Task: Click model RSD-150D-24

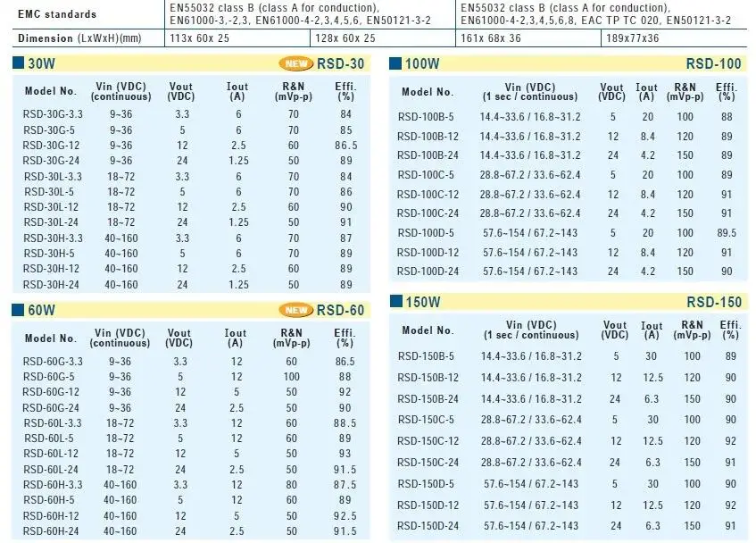Action: pos(428,526)
